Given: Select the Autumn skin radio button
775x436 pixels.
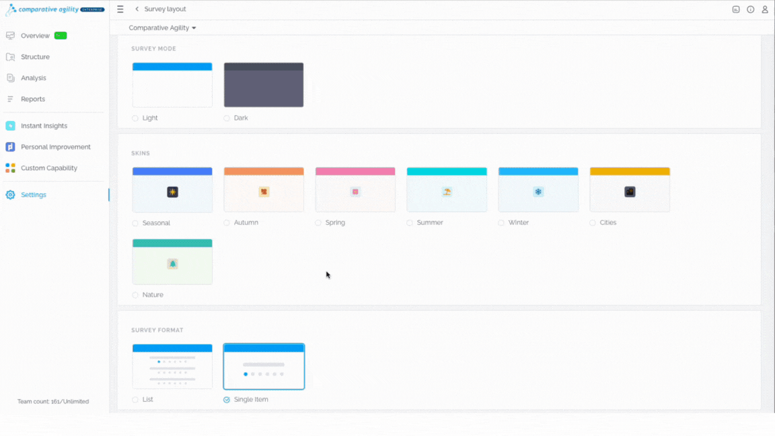Looking at the screenshot, I should pyautogui.click(x=227, y=223).
